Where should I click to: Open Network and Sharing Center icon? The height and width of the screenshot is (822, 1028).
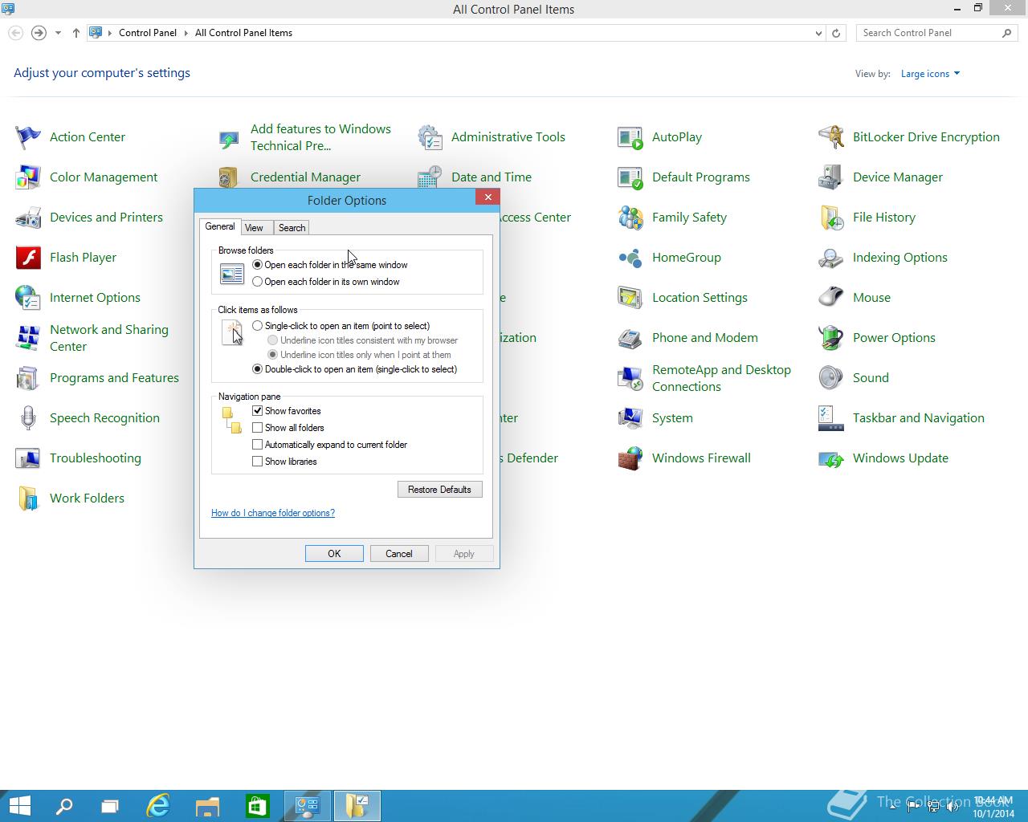point(28,338)
